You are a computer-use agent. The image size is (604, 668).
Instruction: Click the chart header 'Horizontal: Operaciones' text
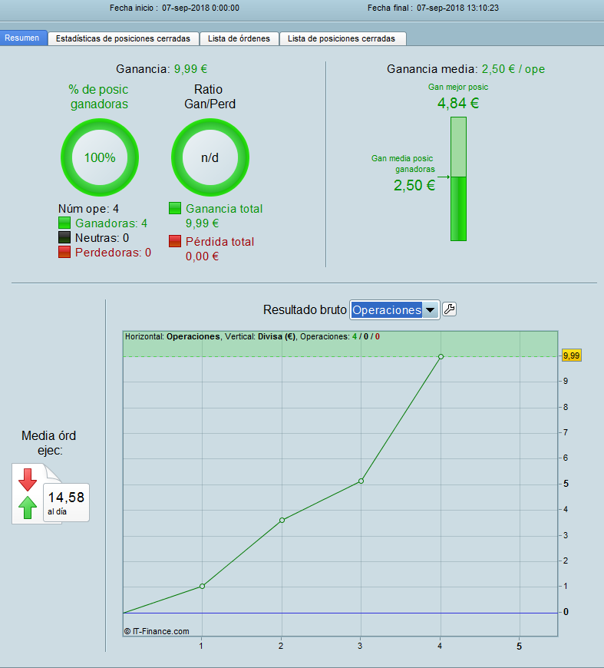(x=172, y=336)
